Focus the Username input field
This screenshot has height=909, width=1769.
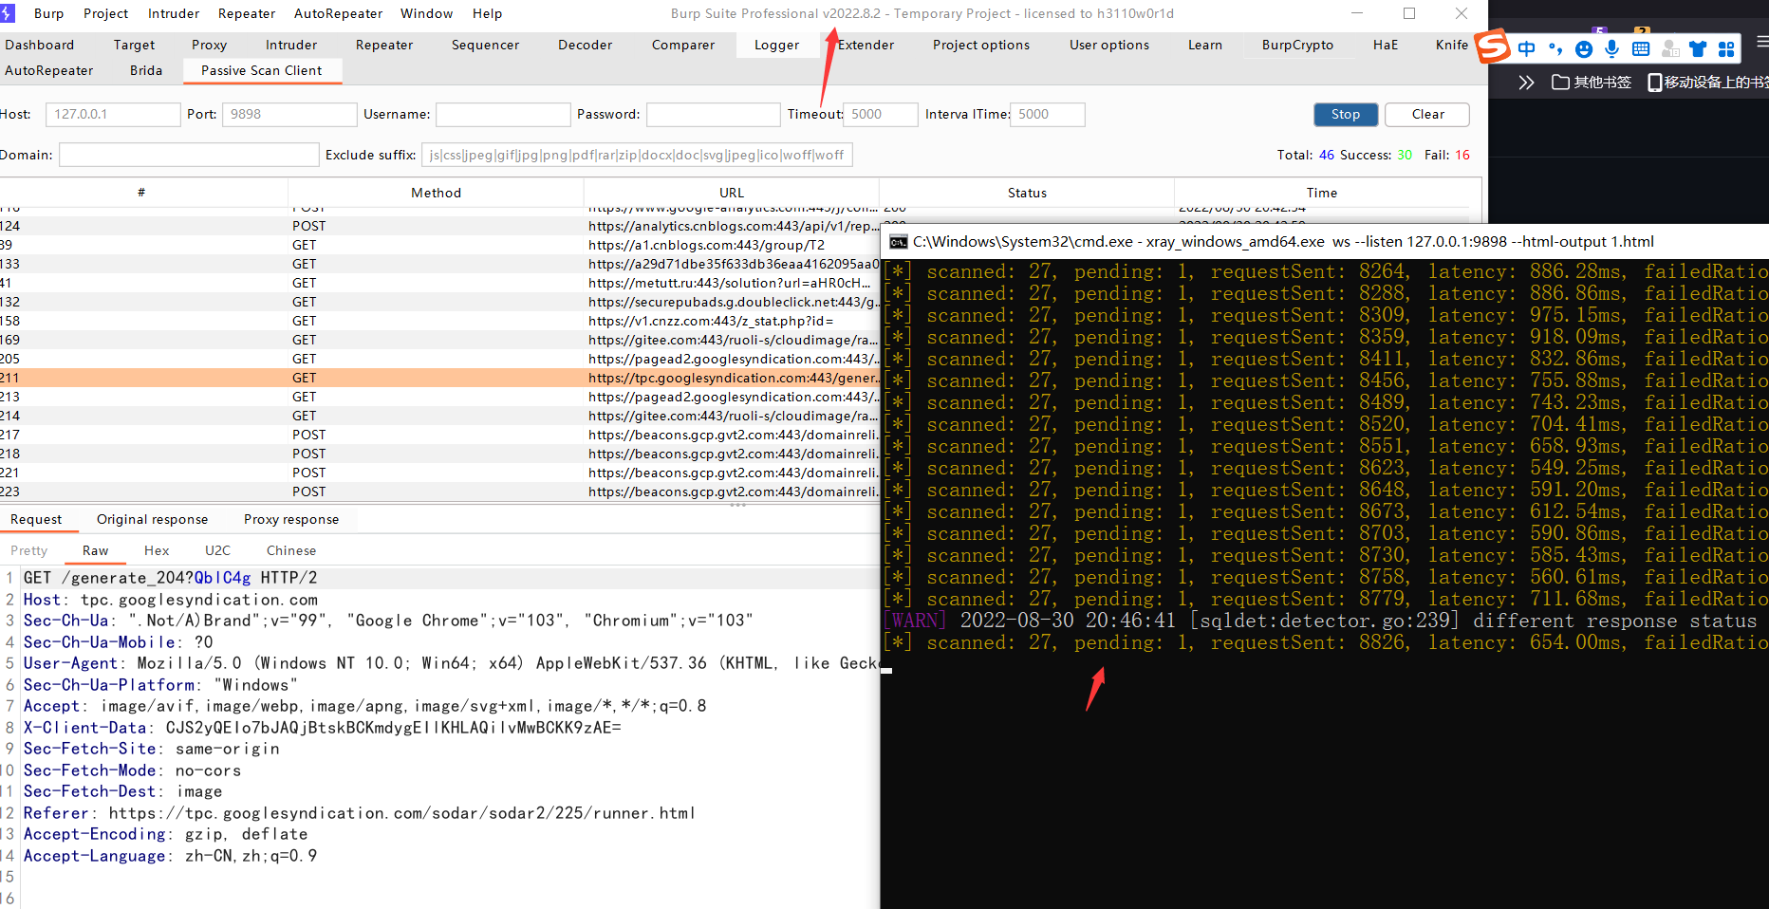[503, 114]
